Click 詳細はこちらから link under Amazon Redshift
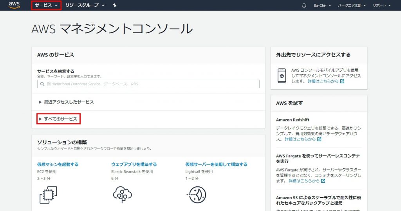Screen dimensions: 401x211 (300, 139)
